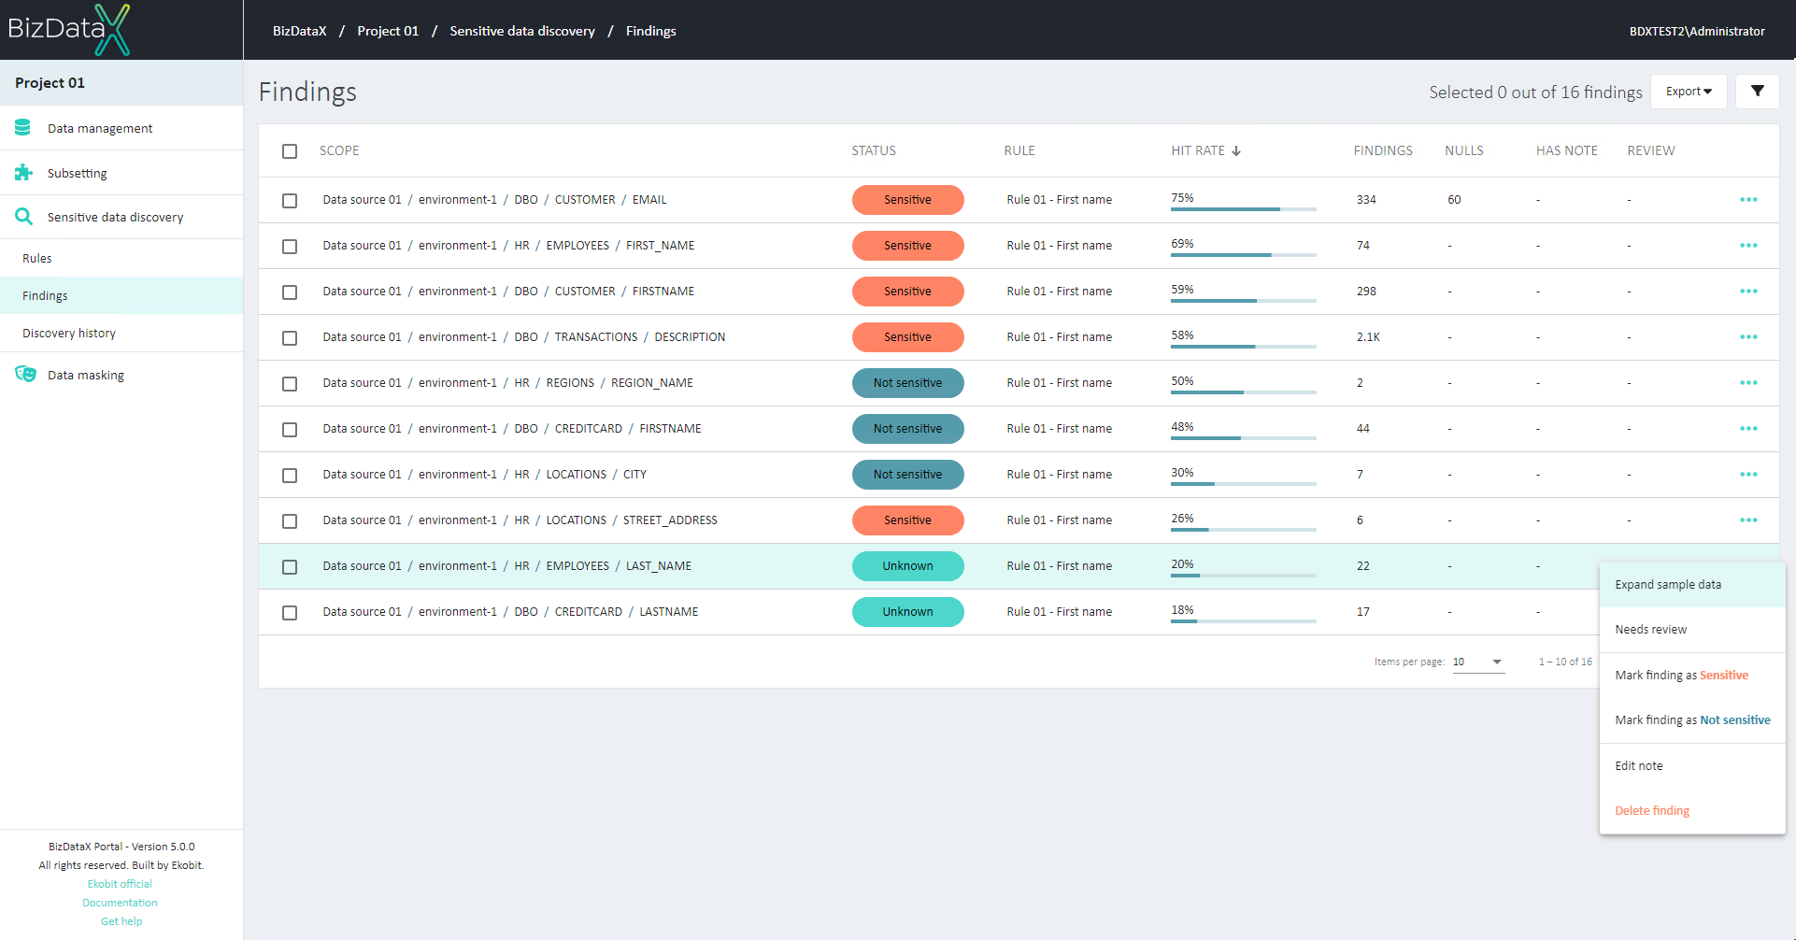Click the NULLS column header
The image size is (1796, 940).
[1464, 150]
